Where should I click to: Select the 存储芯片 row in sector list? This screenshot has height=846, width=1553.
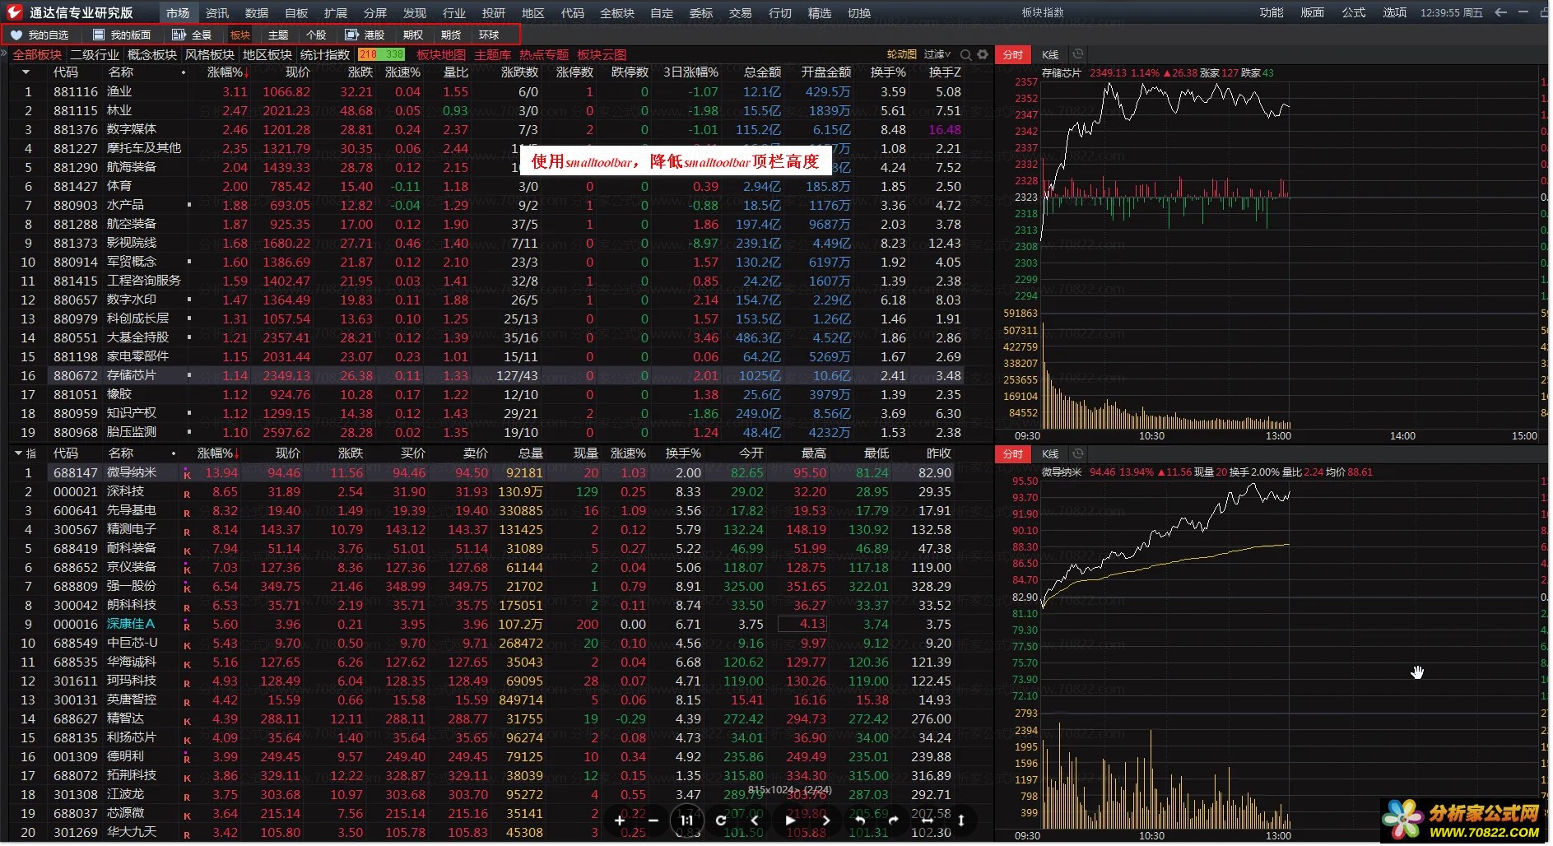pos(132,376)
